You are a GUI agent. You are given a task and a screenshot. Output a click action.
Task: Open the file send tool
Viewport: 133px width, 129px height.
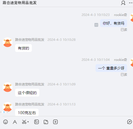(x=46, y=122)
